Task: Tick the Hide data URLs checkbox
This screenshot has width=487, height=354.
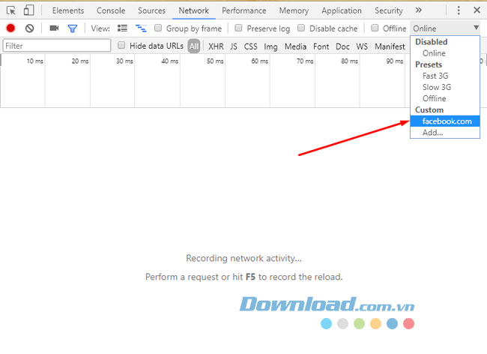Action: tap(122, 46)
